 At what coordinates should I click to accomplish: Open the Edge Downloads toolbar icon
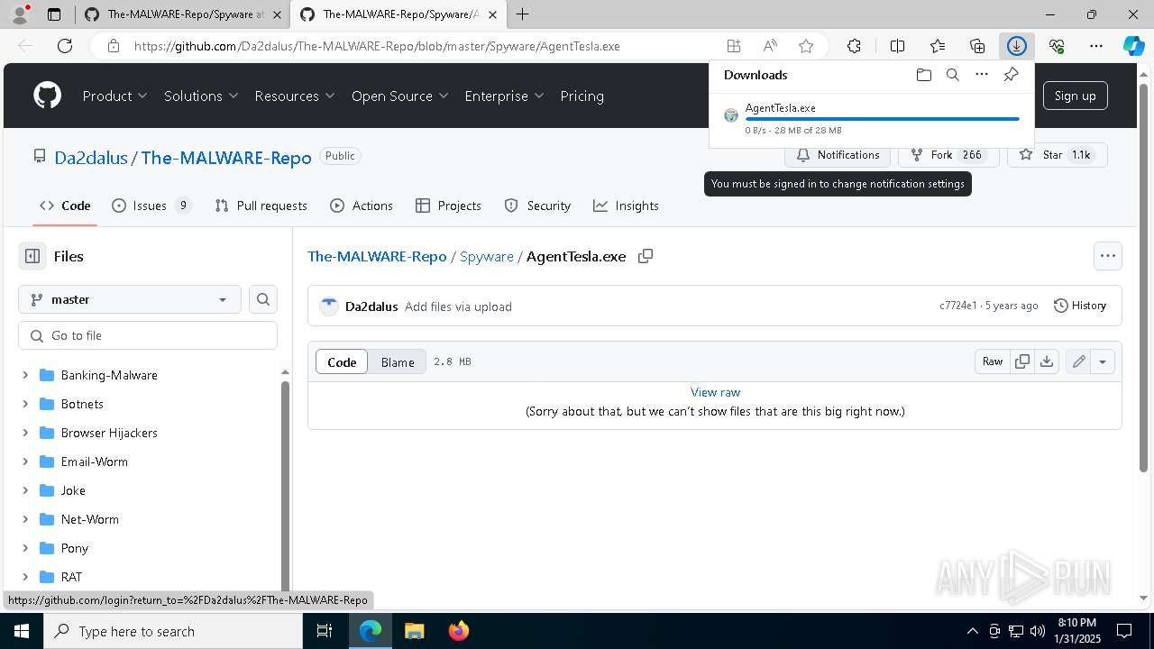coord(1017,46)
